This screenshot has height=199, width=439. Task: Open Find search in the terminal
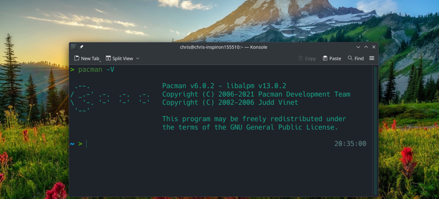(x=355, y=59)
